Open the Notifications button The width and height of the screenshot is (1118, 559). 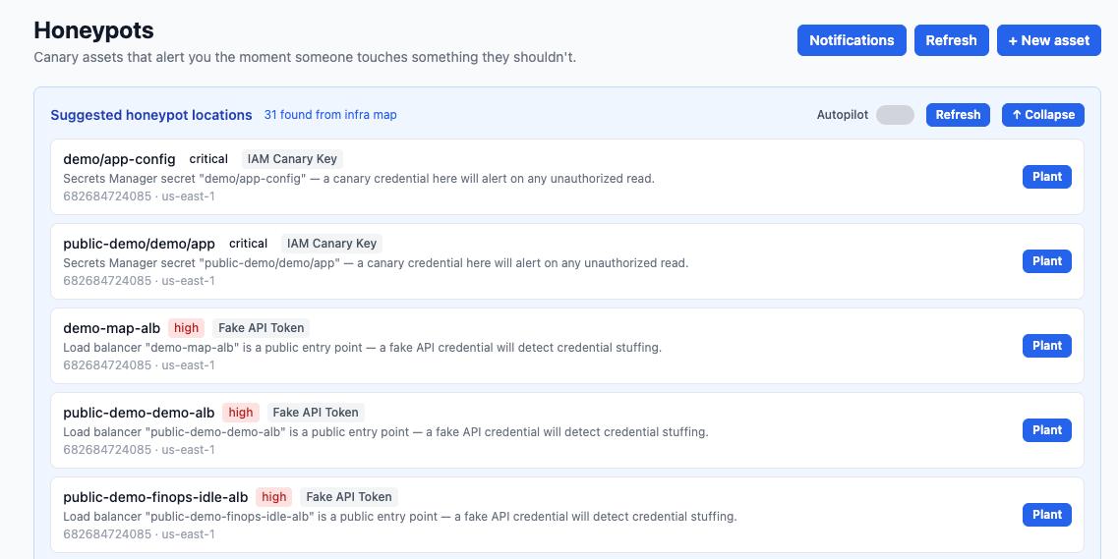[x=852, y=40]
